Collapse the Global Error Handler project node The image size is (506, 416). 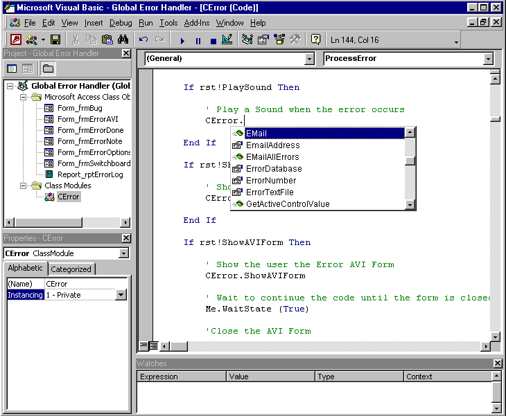[x=10, y=86]
